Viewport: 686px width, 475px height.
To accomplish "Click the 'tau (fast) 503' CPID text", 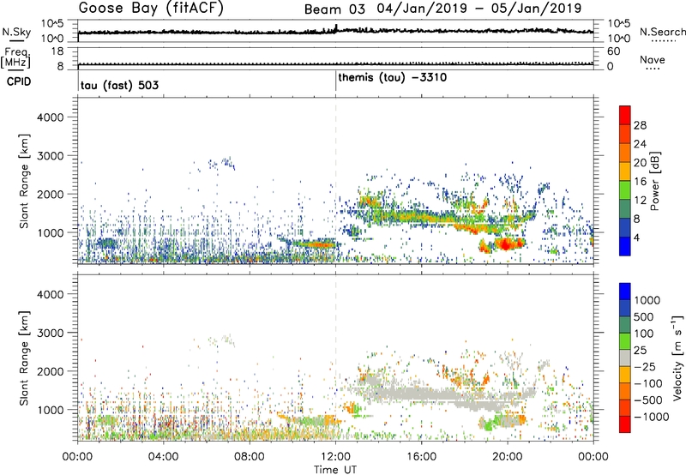I will tap(119, 85).
